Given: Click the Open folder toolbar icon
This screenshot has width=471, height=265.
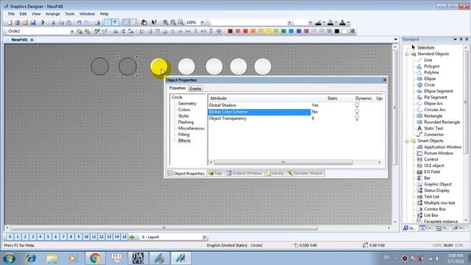Looking at the screenshot, I should coord(25,23).
